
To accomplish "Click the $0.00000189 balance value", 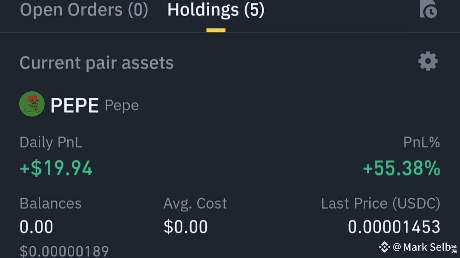I will (64, 251).
